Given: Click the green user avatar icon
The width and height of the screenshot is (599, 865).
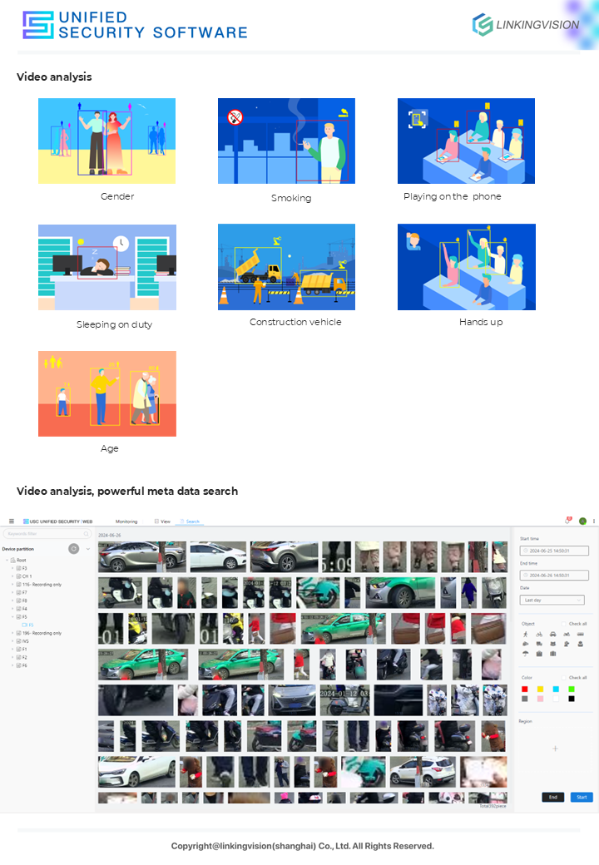Looking at the screenshot, I should (x=582, y=521).
